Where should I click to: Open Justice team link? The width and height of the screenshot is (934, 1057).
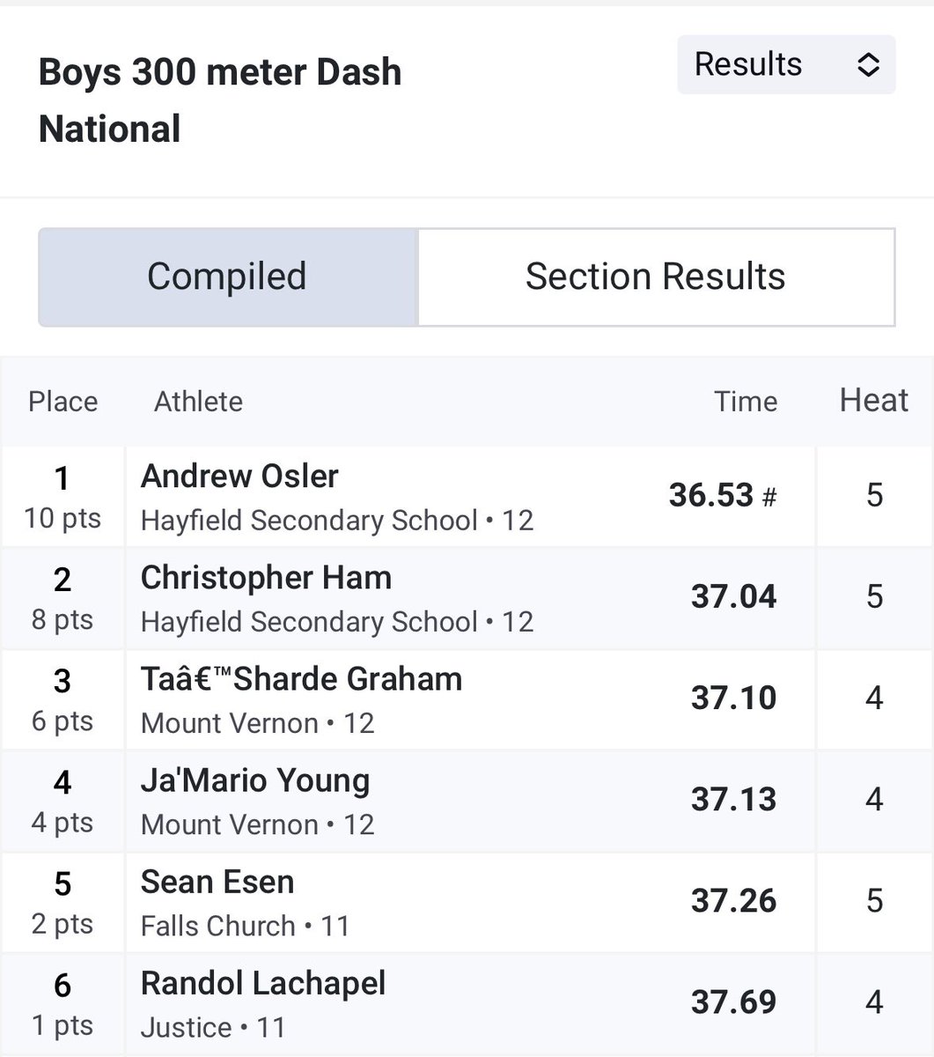186,1027
